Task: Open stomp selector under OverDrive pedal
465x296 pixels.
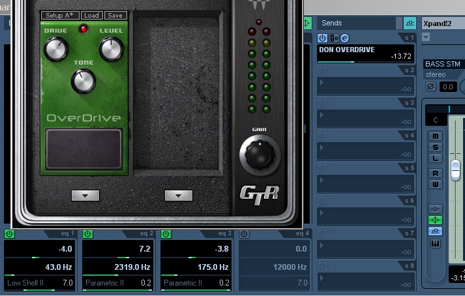Action: (x=85, y=196)
